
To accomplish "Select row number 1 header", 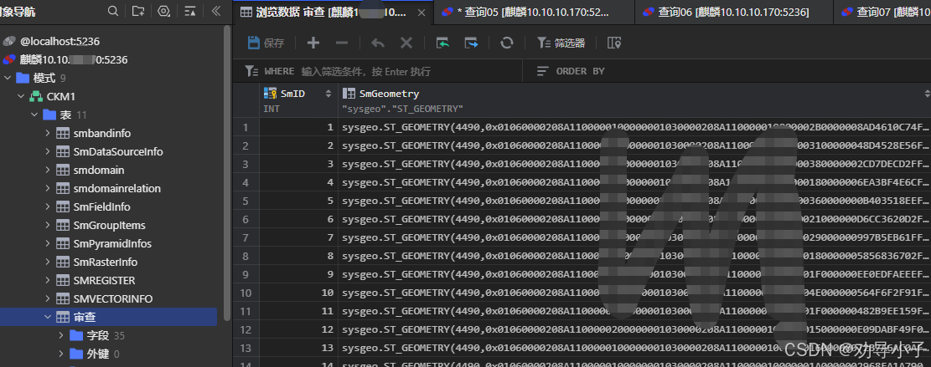I will tap(246, 127).
